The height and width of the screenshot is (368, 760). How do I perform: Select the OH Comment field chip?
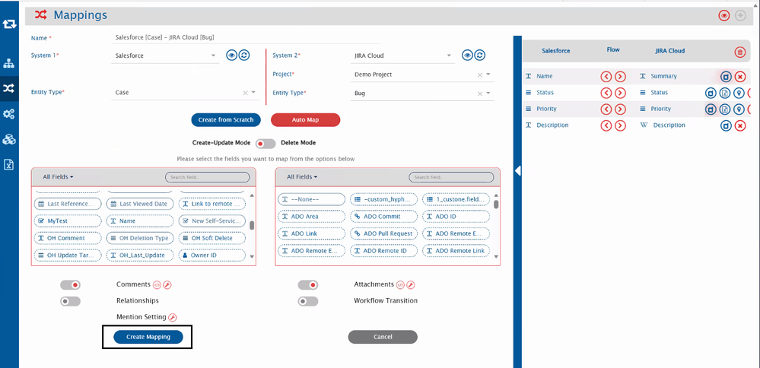(68, 238)
